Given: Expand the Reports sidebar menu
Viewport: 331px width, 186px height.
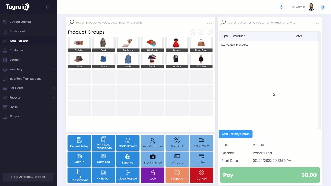Looking at the screenshot, I should pos(28,97).
